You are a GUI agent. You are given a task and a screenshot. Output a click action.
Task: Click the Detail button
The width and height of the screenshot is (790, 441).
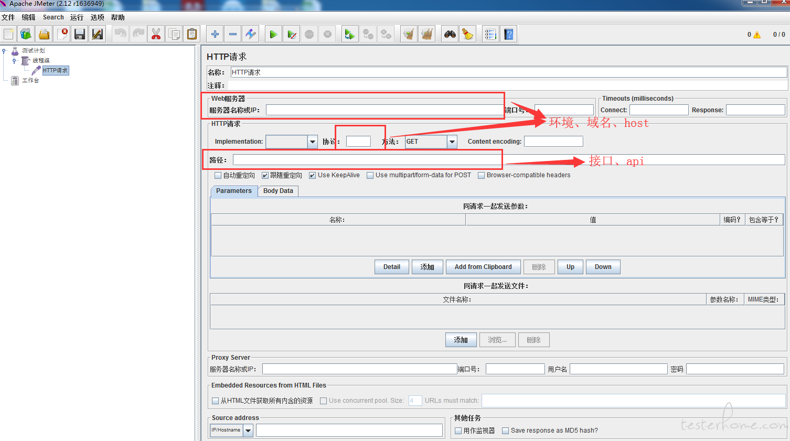click(392, 267)
